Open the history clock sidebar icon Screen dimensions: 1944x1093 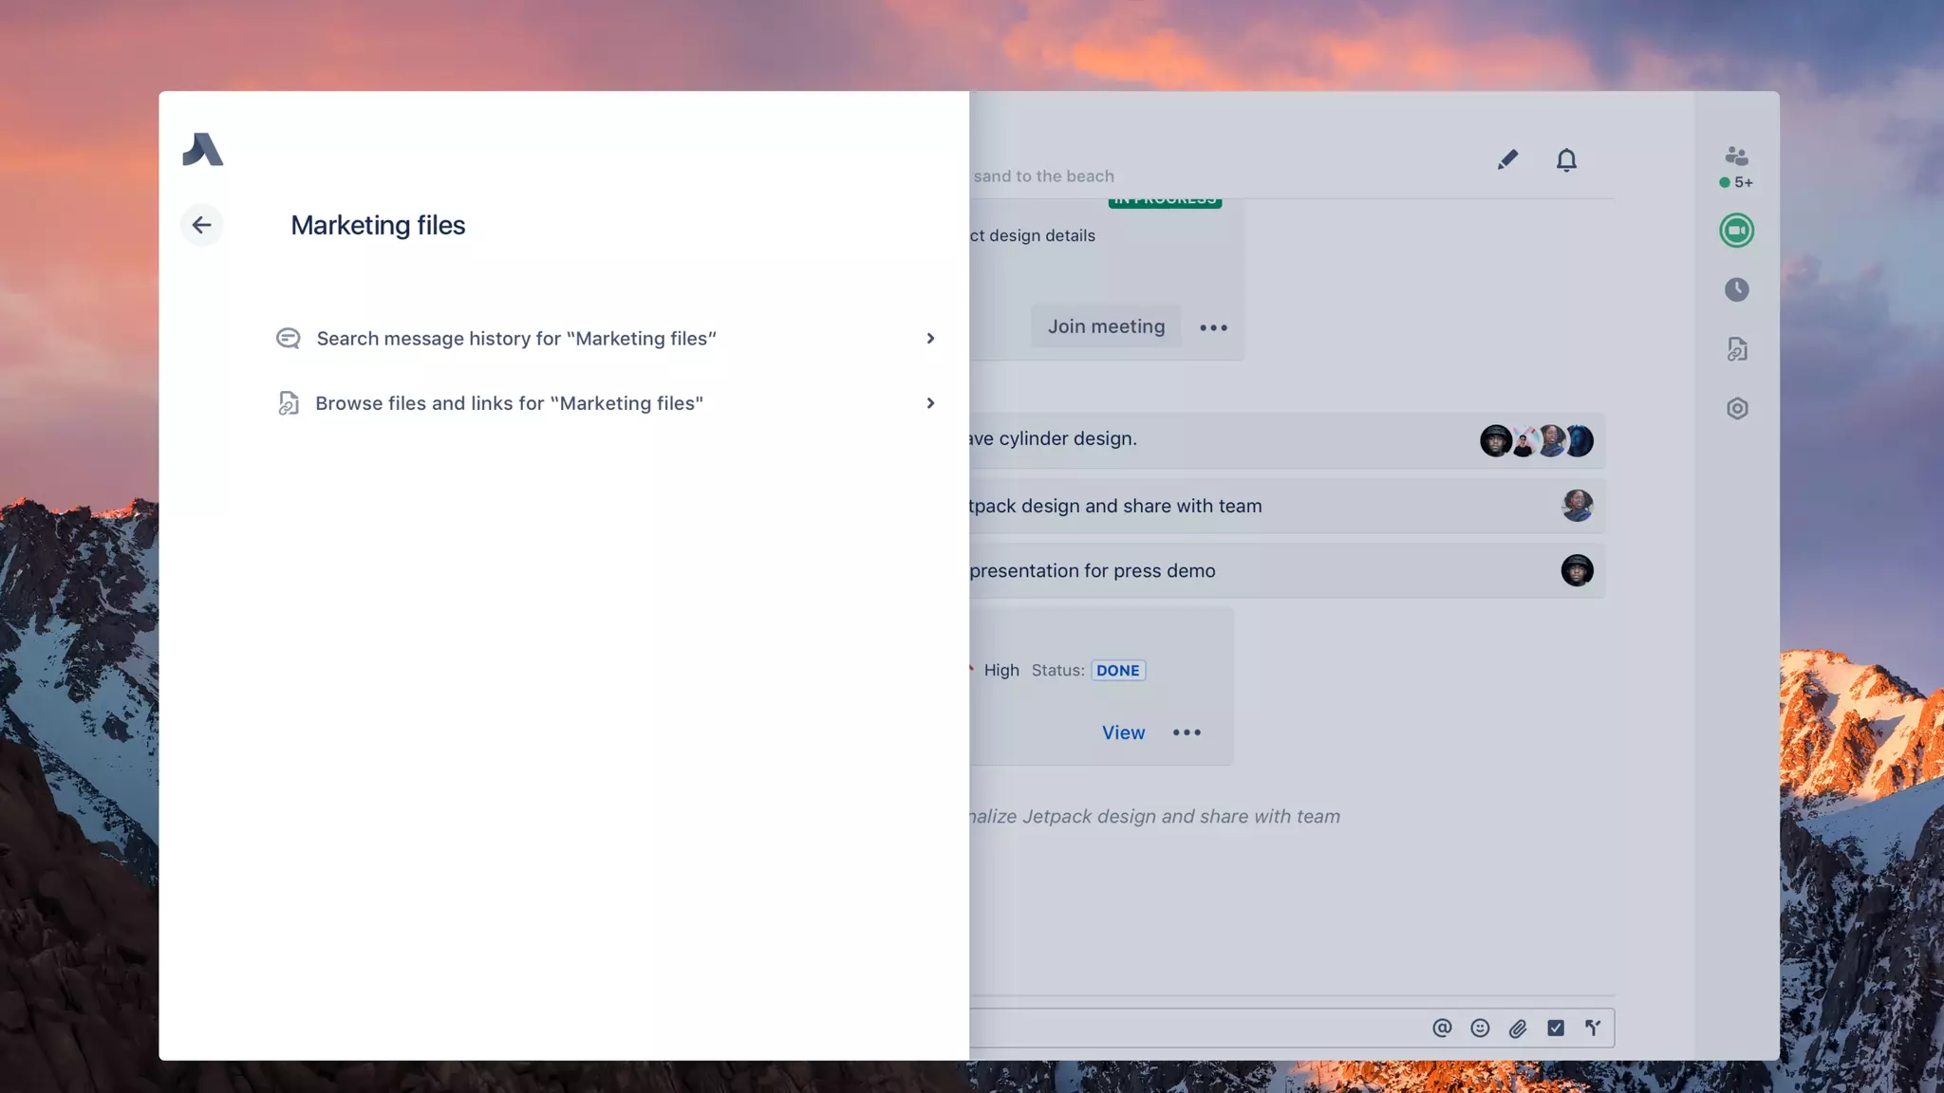point(1736,289)
